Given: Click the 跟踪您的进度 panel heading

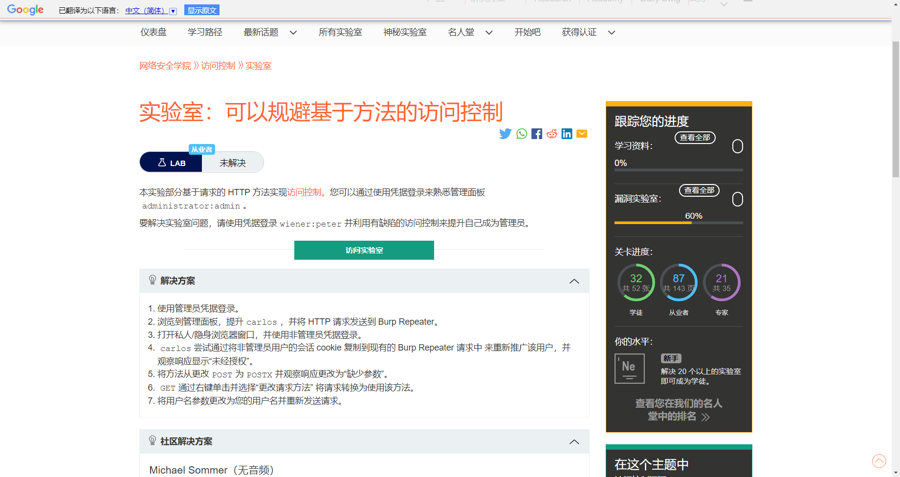Looking at the screenshot, I should pos(652,121).
